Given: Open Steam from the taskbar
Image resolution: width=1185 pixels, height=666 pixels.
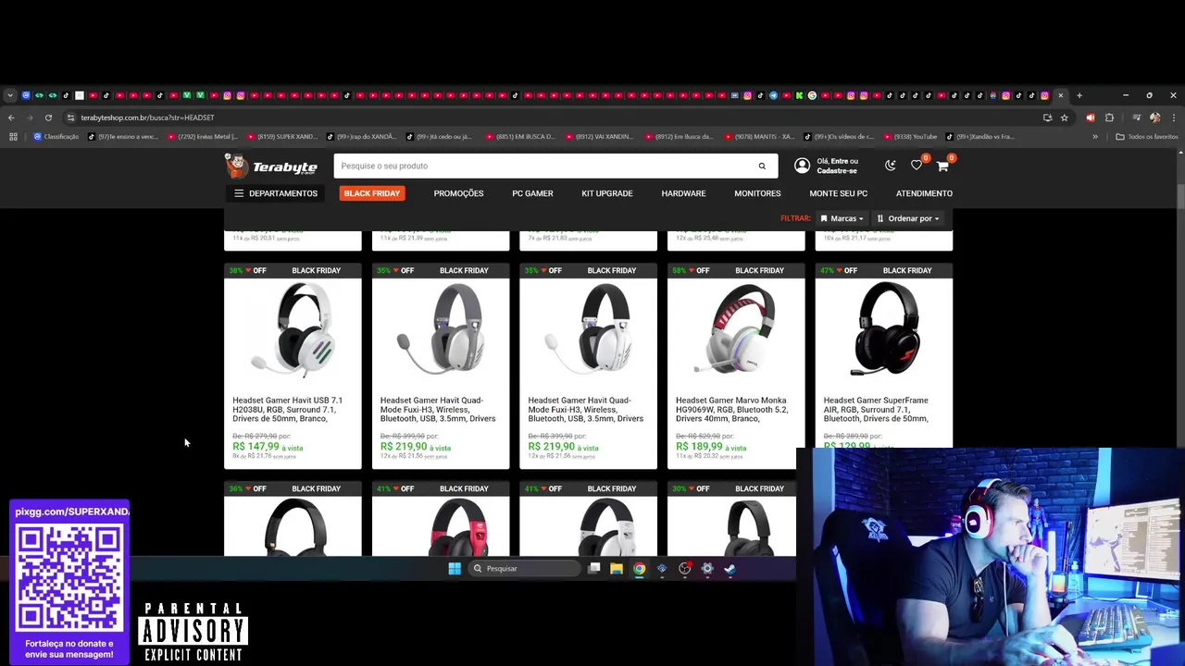Looking at the screenshot, I should coord(730,569).
